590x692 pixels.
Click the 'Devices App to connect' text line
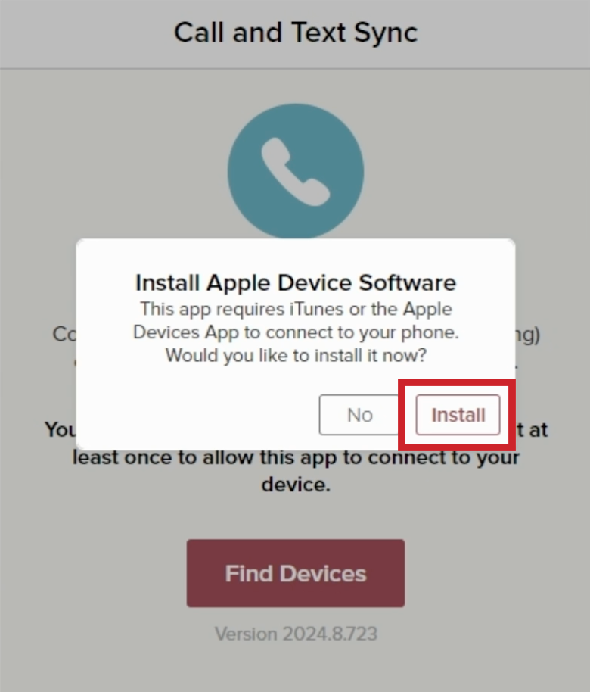click(x=296, y=332)
